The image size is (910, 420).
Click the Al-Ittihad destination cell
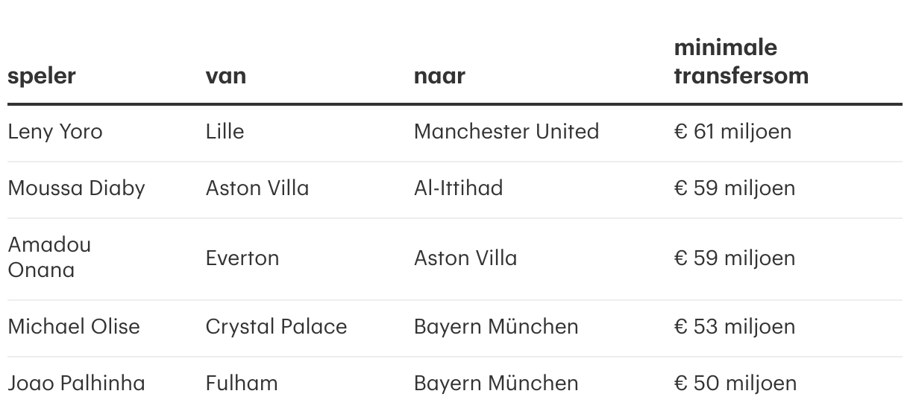458,188
